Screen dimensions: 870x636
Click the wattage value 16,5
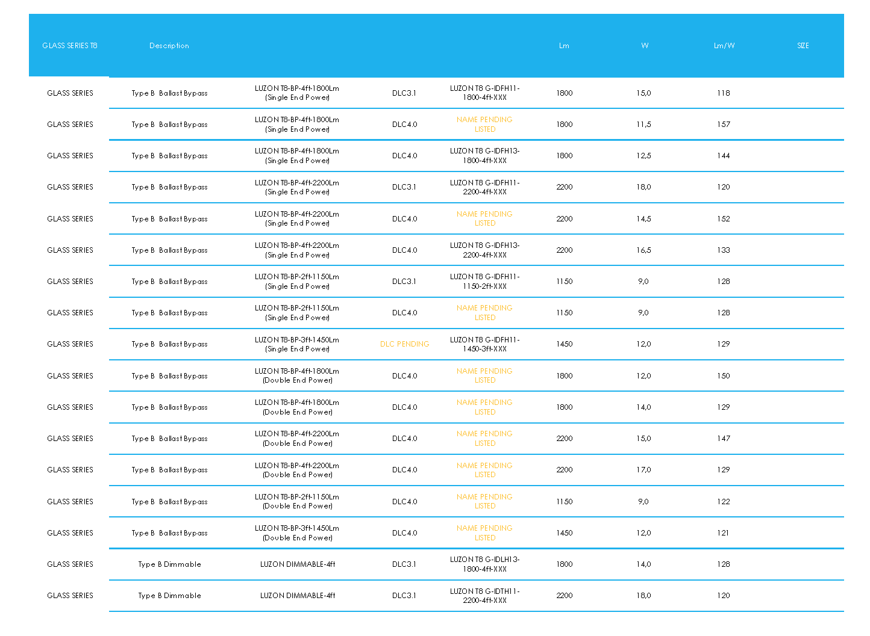pos(643,250)
